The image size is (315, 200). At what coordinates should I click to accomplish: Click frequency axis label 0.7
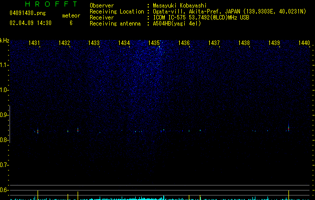point(4,165)
